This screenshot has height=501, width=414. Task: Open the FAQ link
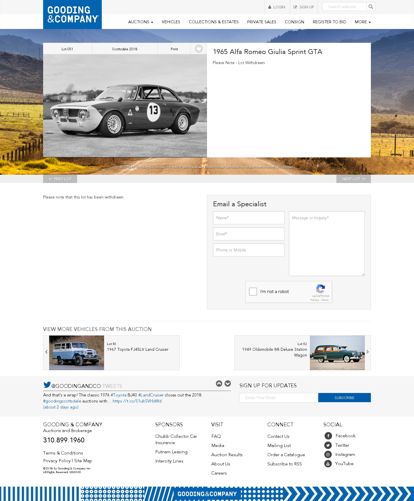216,436
